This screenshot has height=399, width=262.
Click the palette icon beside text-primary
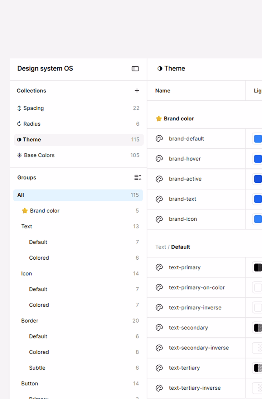tap(159, 267)
